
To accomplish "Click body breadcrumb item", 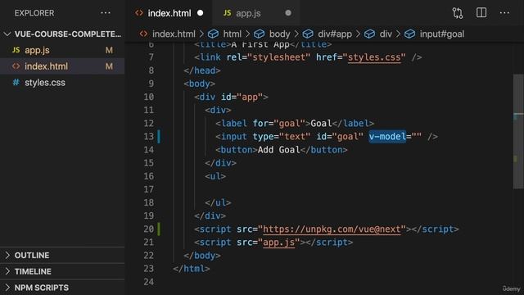I will point(279,34).
